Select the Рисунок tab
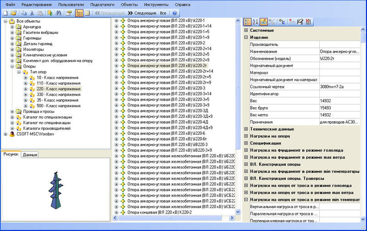The image size is (367, 231). click(11, 154)
